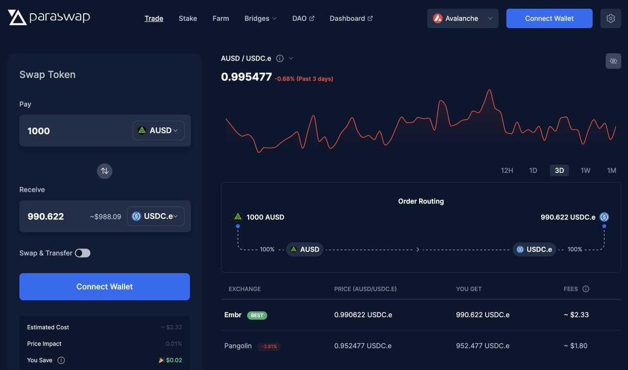Click the -0.68% (Past 3 days) change
This screenshot has width=628, height=370.
coord(304,79)
